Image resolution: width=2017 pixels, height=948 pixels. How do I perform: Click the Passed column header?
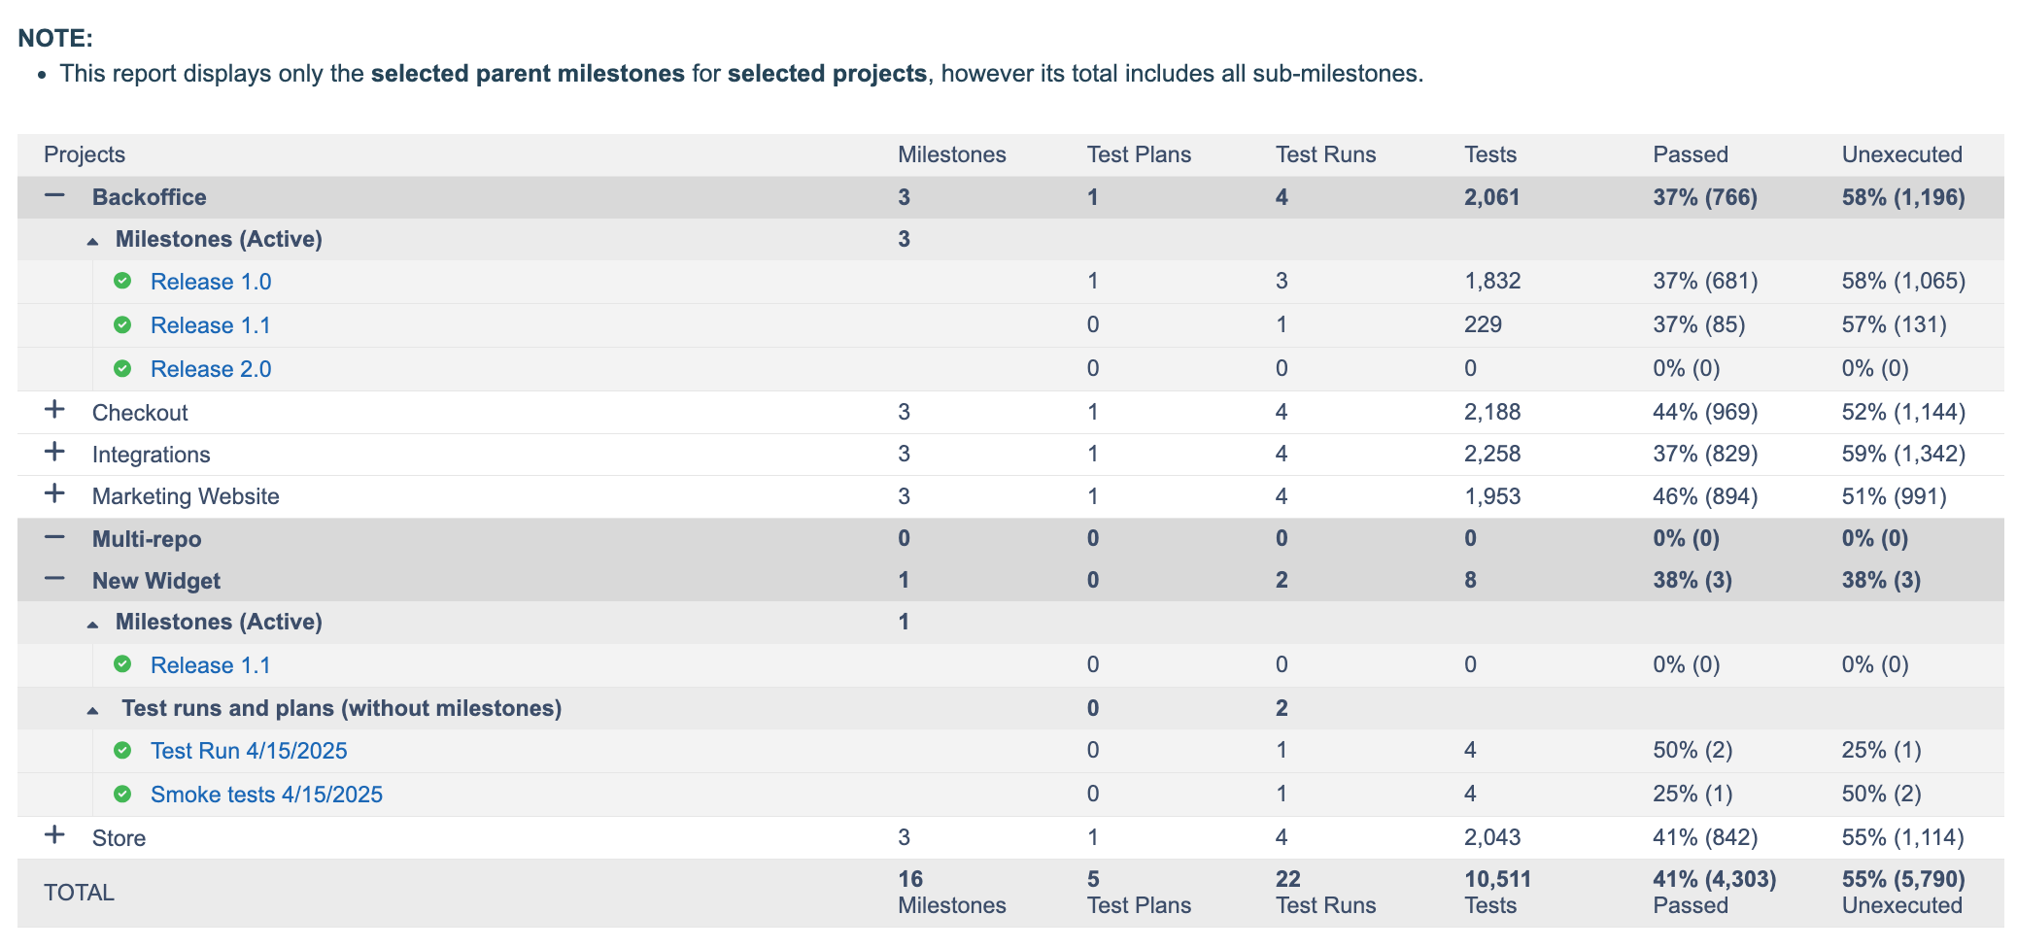1691,154
